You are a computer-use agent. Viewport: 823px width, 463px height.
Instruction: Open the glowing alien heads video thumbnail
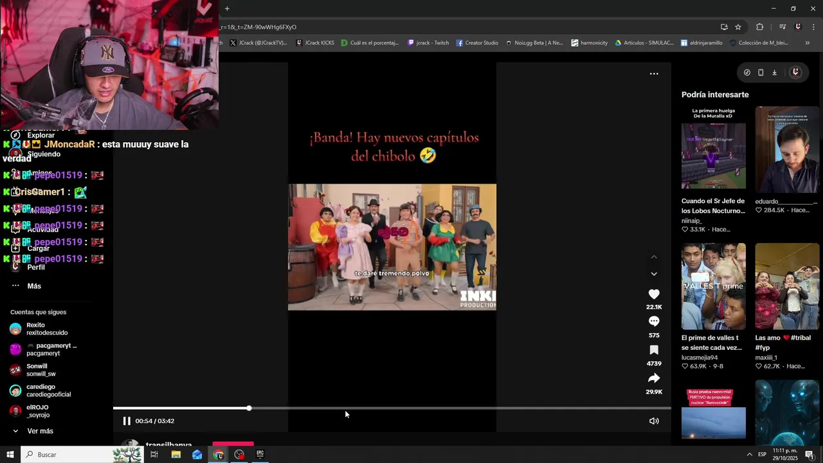(787, 412)
